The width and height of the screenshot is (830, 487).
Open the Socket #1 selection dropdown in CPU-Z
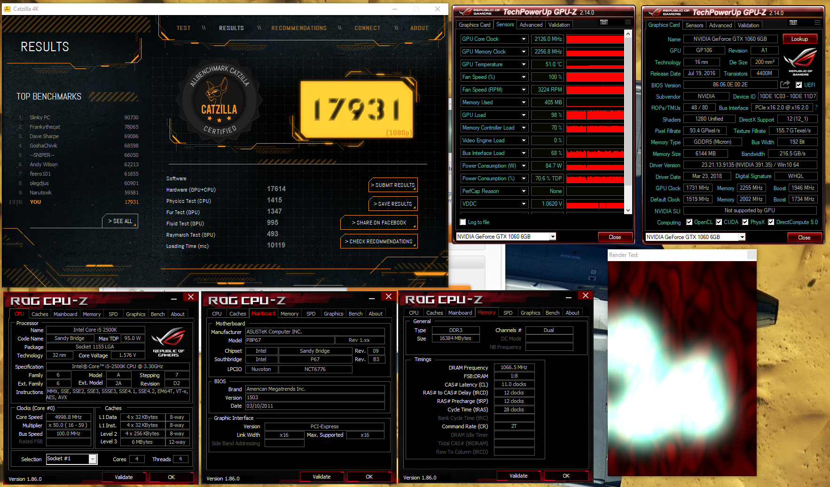tap(93, 459)
